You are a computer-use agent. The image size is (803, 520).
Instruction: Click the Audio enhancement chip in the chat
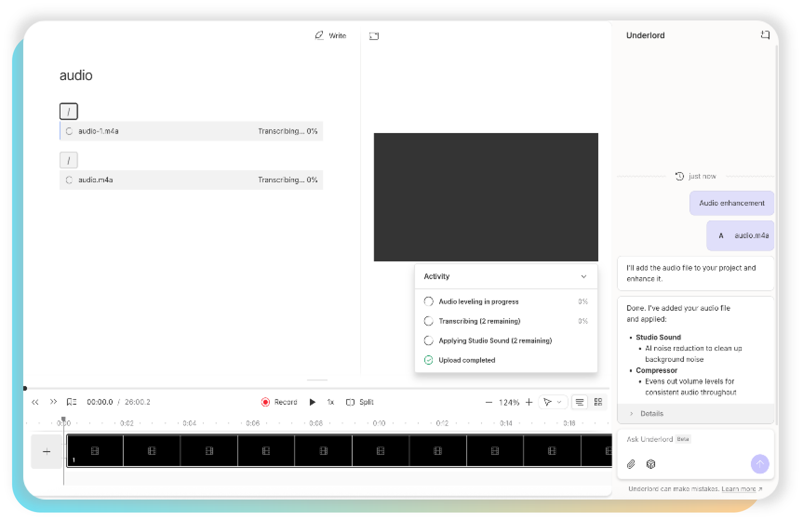tap(731, 203)
